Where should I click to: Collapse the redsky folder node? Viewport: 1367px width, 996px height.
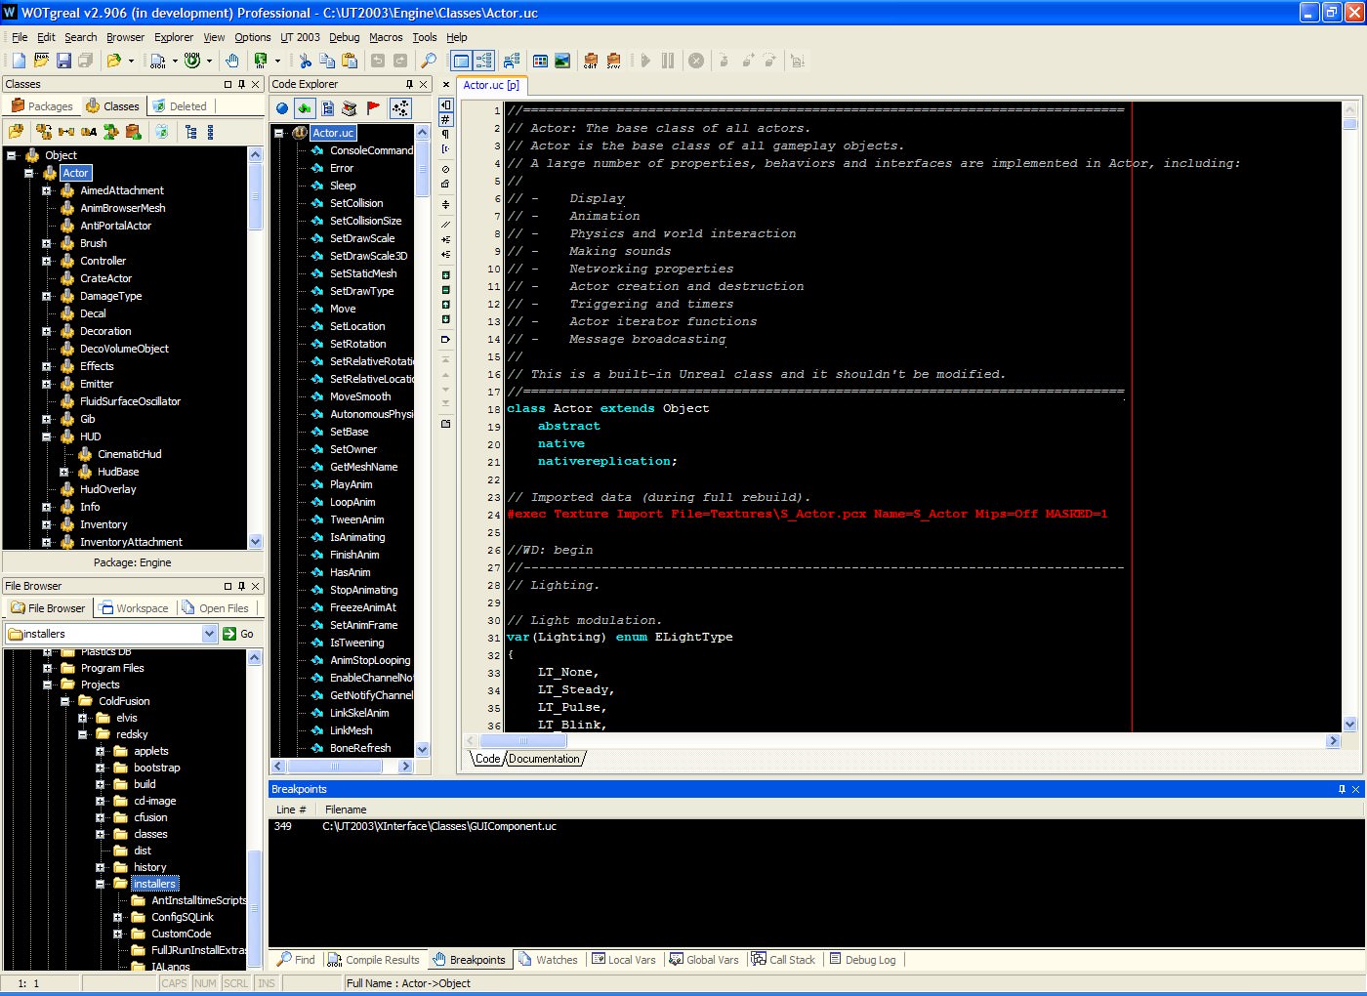(82, 734)
